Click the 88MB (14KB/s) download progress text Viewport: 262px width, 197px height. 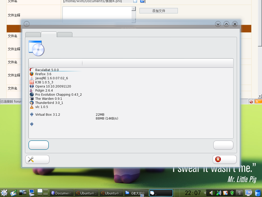click(107, 119)
